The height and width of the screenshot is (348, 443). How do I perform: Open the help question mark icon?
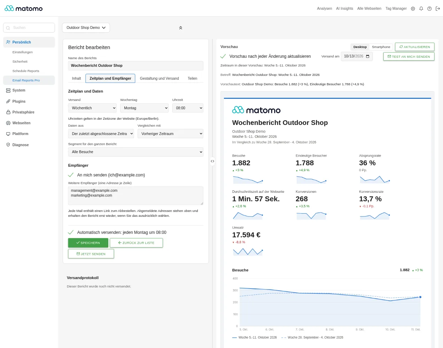click(x=429, y=9)
